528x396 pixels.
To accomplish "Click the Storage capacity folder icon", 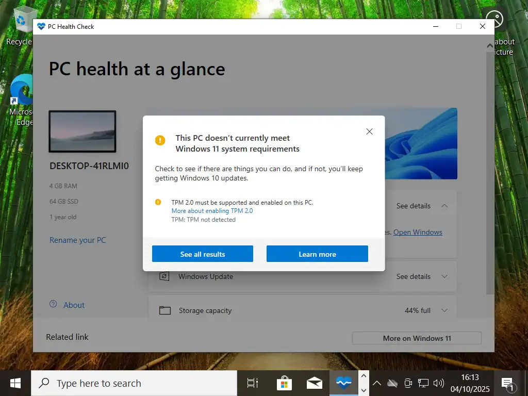I will tap(164, 310).
